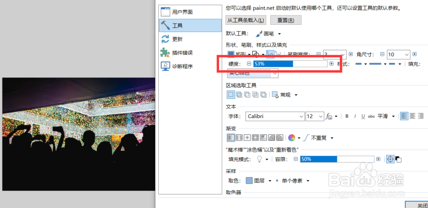Open the brush width combo box
The image size is (428, 208).
coord(335,54)
